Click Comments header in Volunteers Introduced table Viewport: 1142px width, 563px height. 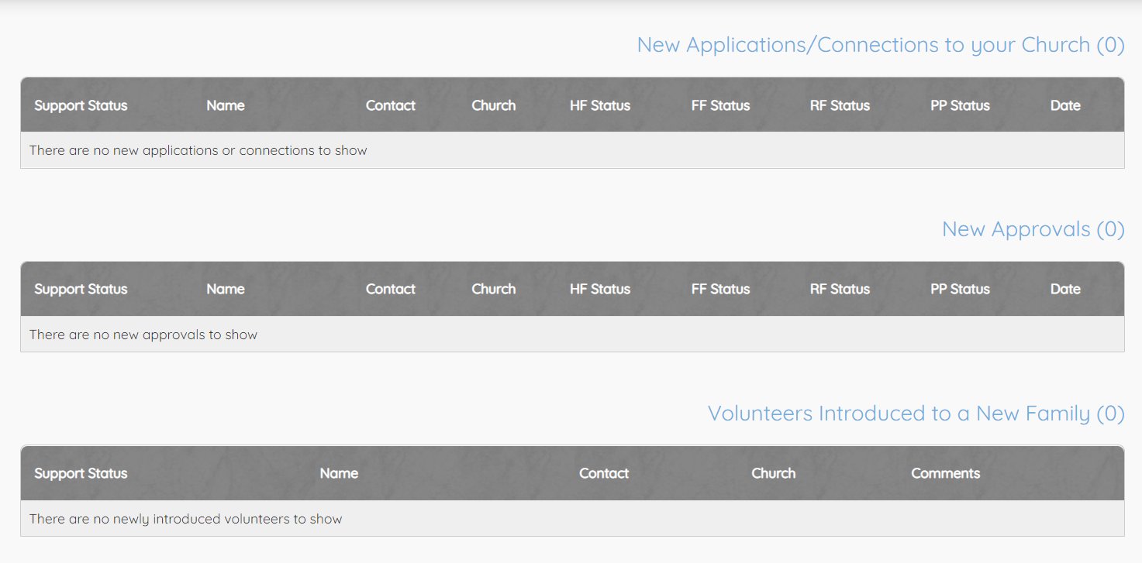tap(945, 473)
